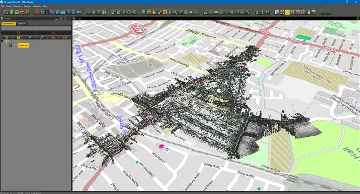Click the green clock icon
Viewport: 360px width, 194px height.
pos(129,12)
